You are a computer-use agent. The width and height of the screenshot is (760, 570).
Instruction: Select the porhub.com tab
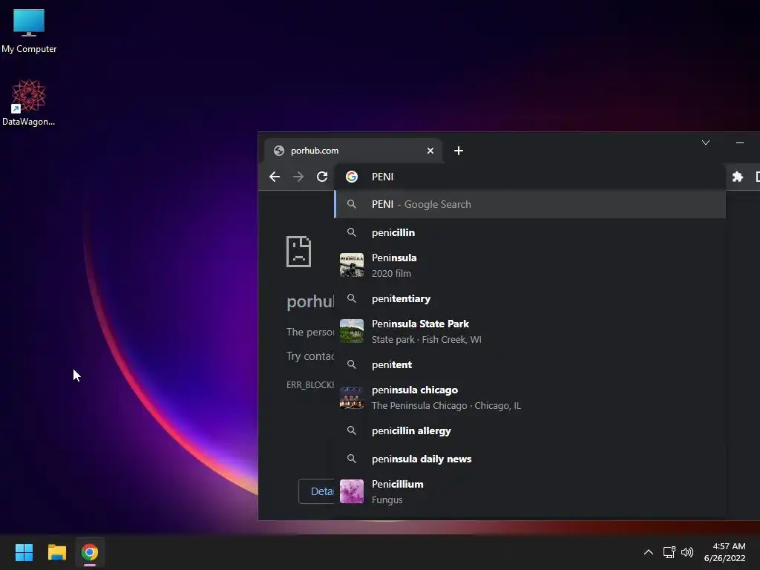tap(353, 151)
